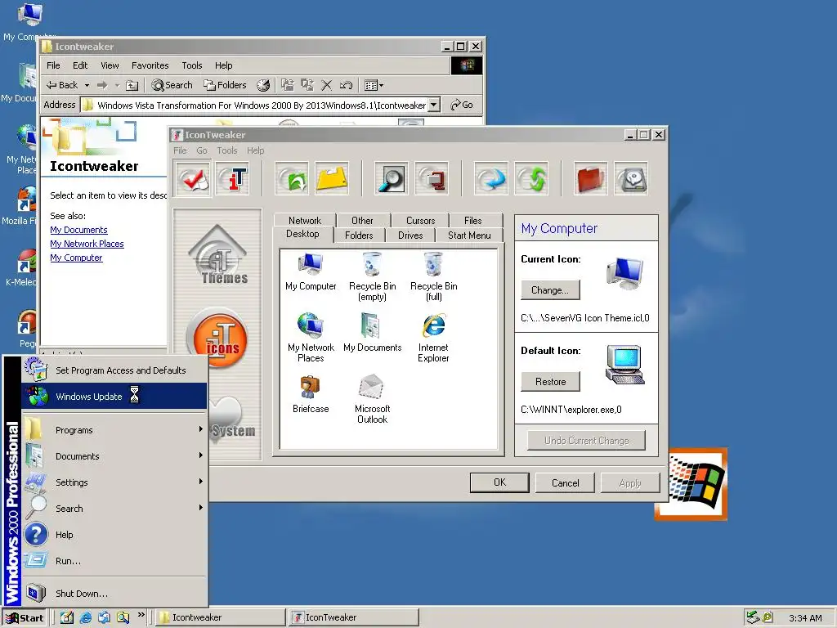This screenshot has height=628, width=837.
Task: Open the Tools menu in Explorer window
Action: pos(191,65)
